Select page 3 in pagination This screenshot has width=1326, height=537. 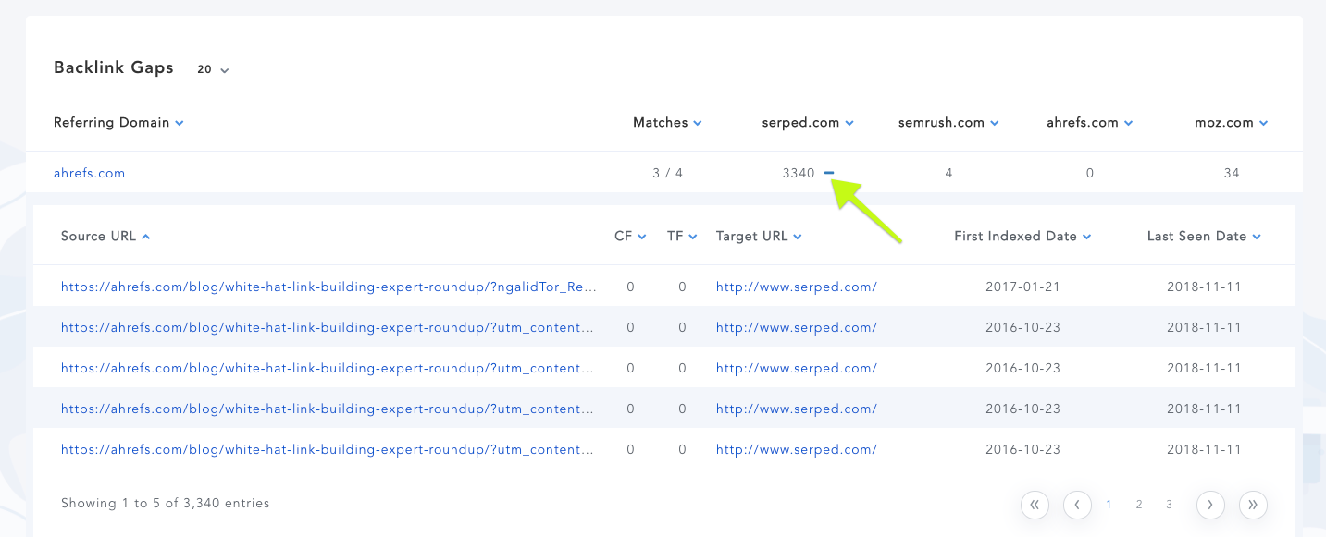click(x=1170, y=505)
